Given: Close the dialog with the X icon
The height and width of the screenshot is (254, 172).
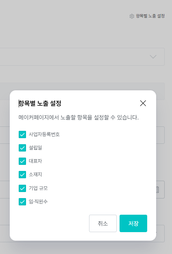Looking at the screenshot, I should [x=143, y=103].
